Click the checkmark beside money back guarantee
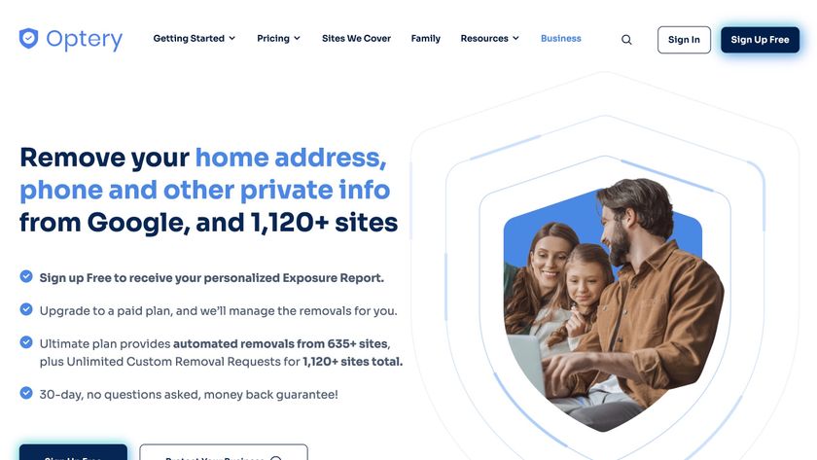 pyautogui.click(x=26, y=393)
